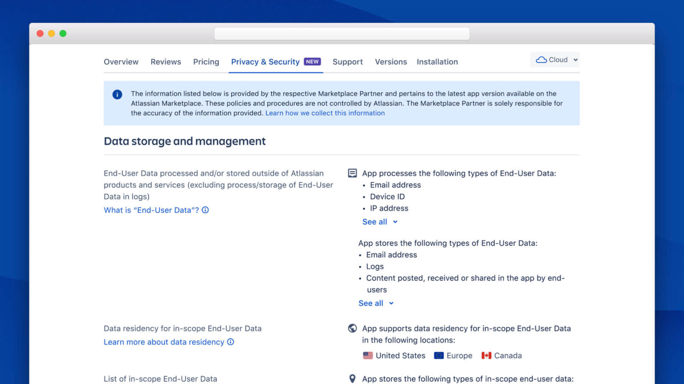Switch to the Overview tab
The image size is (684, 384).
point(121,62)
